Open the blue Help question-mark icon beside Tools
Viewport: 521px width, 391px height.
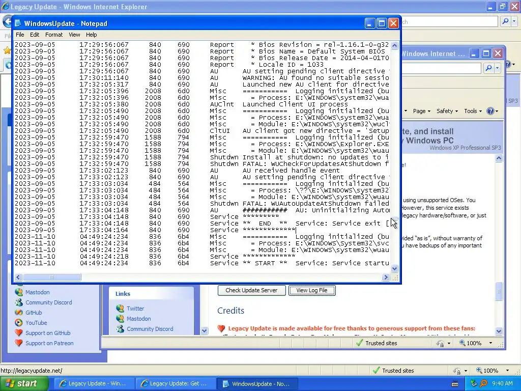coord(490,111)
